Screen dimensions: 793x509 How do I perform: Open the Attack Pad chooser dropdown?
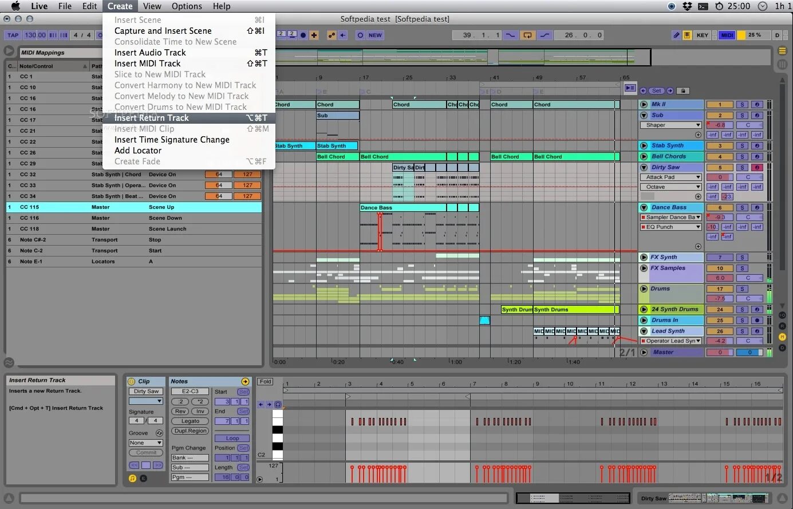click(x=670, y=177)
